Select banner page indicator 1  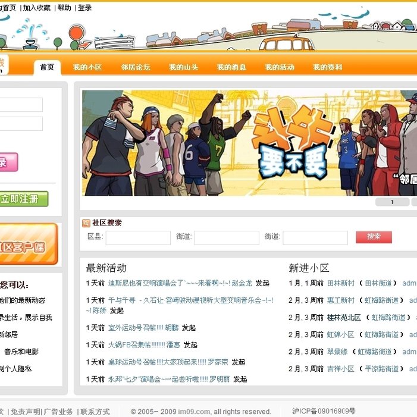pyautogui.click(x=392, y=202)
